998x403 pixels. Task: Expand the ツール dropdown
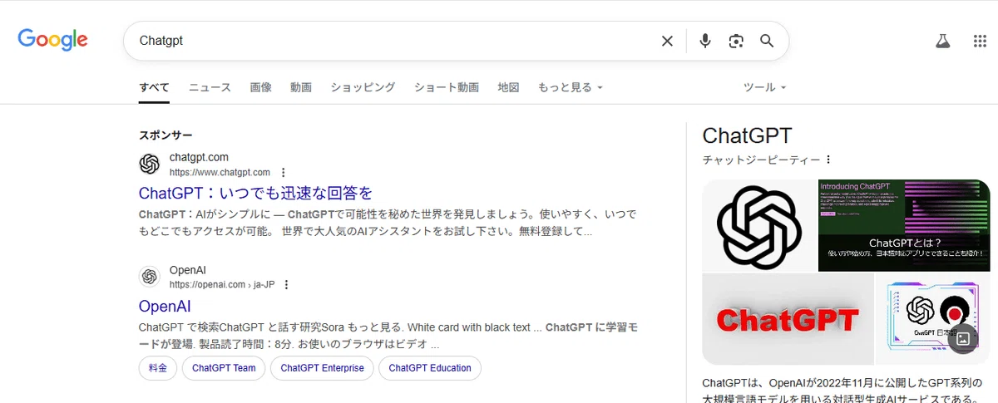pyautogui.click(x=764, y=87)
